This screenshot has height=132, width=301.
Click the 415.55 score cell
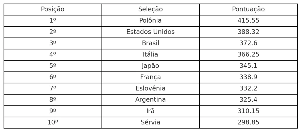point(248,21)
